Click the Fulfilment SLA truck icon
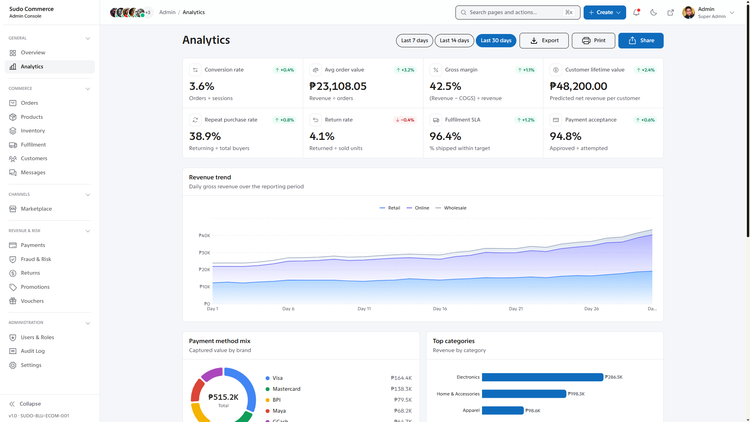 tap(436, 120)
